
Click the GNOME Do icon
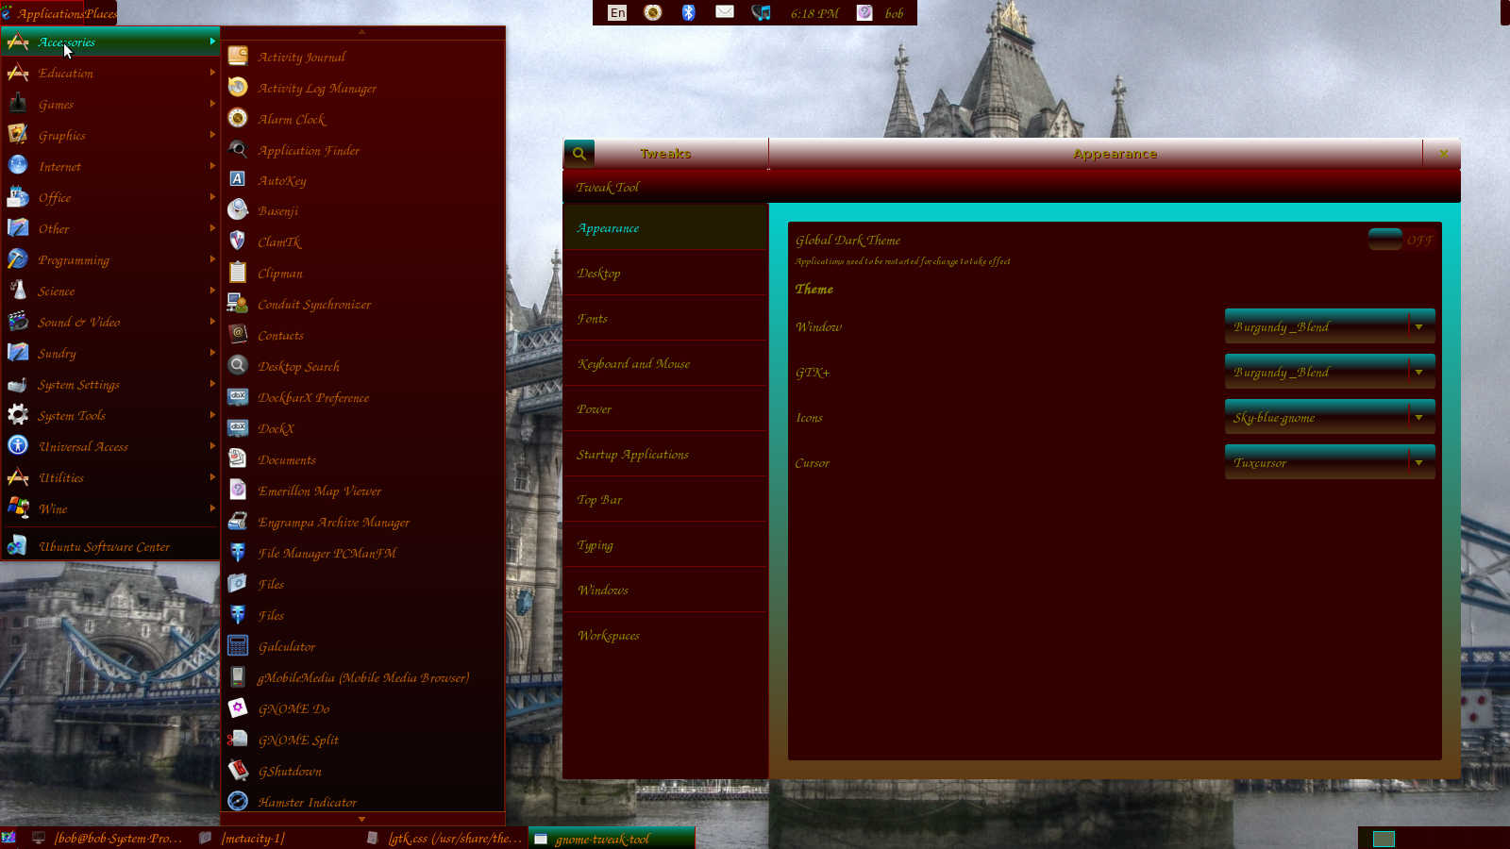pyautogui.click(x=238, y=707)
